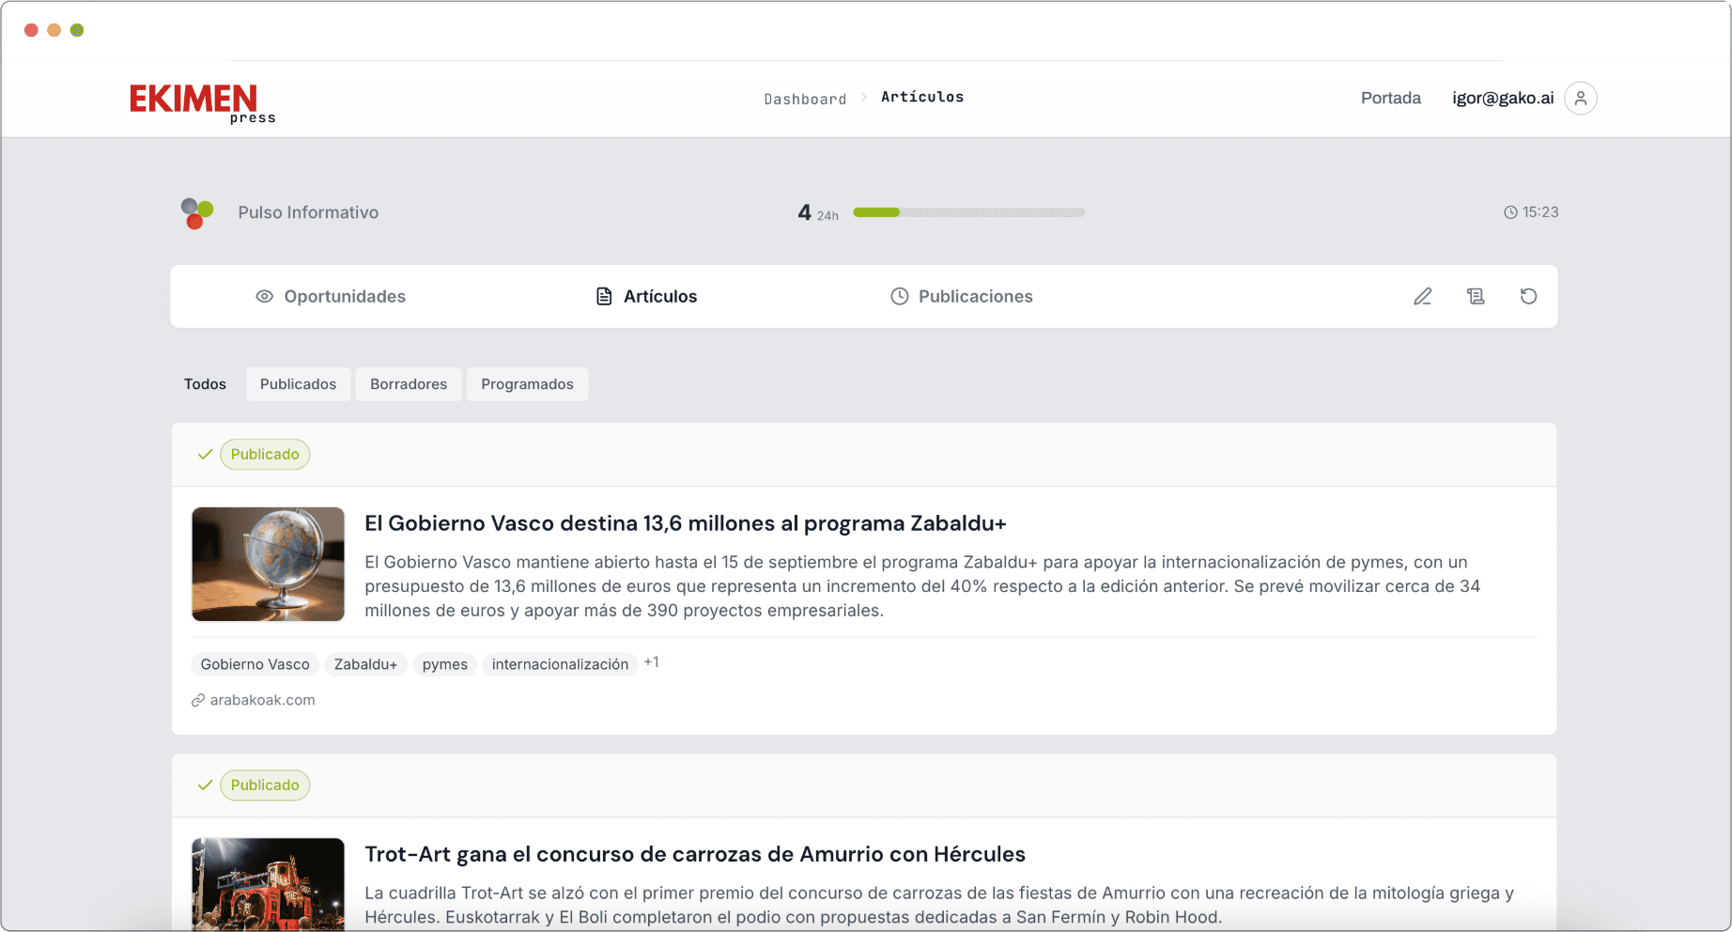The image size is (1732, 932).
Task: Show Programados articles
Action: point(527,384)
